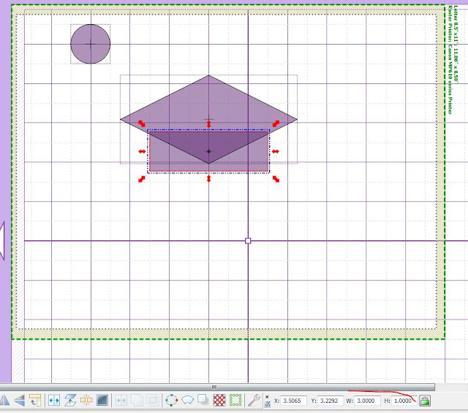Screen dimensions: 468x413
Task: Select the diamond shape's upper area
Action: point(208,99)
